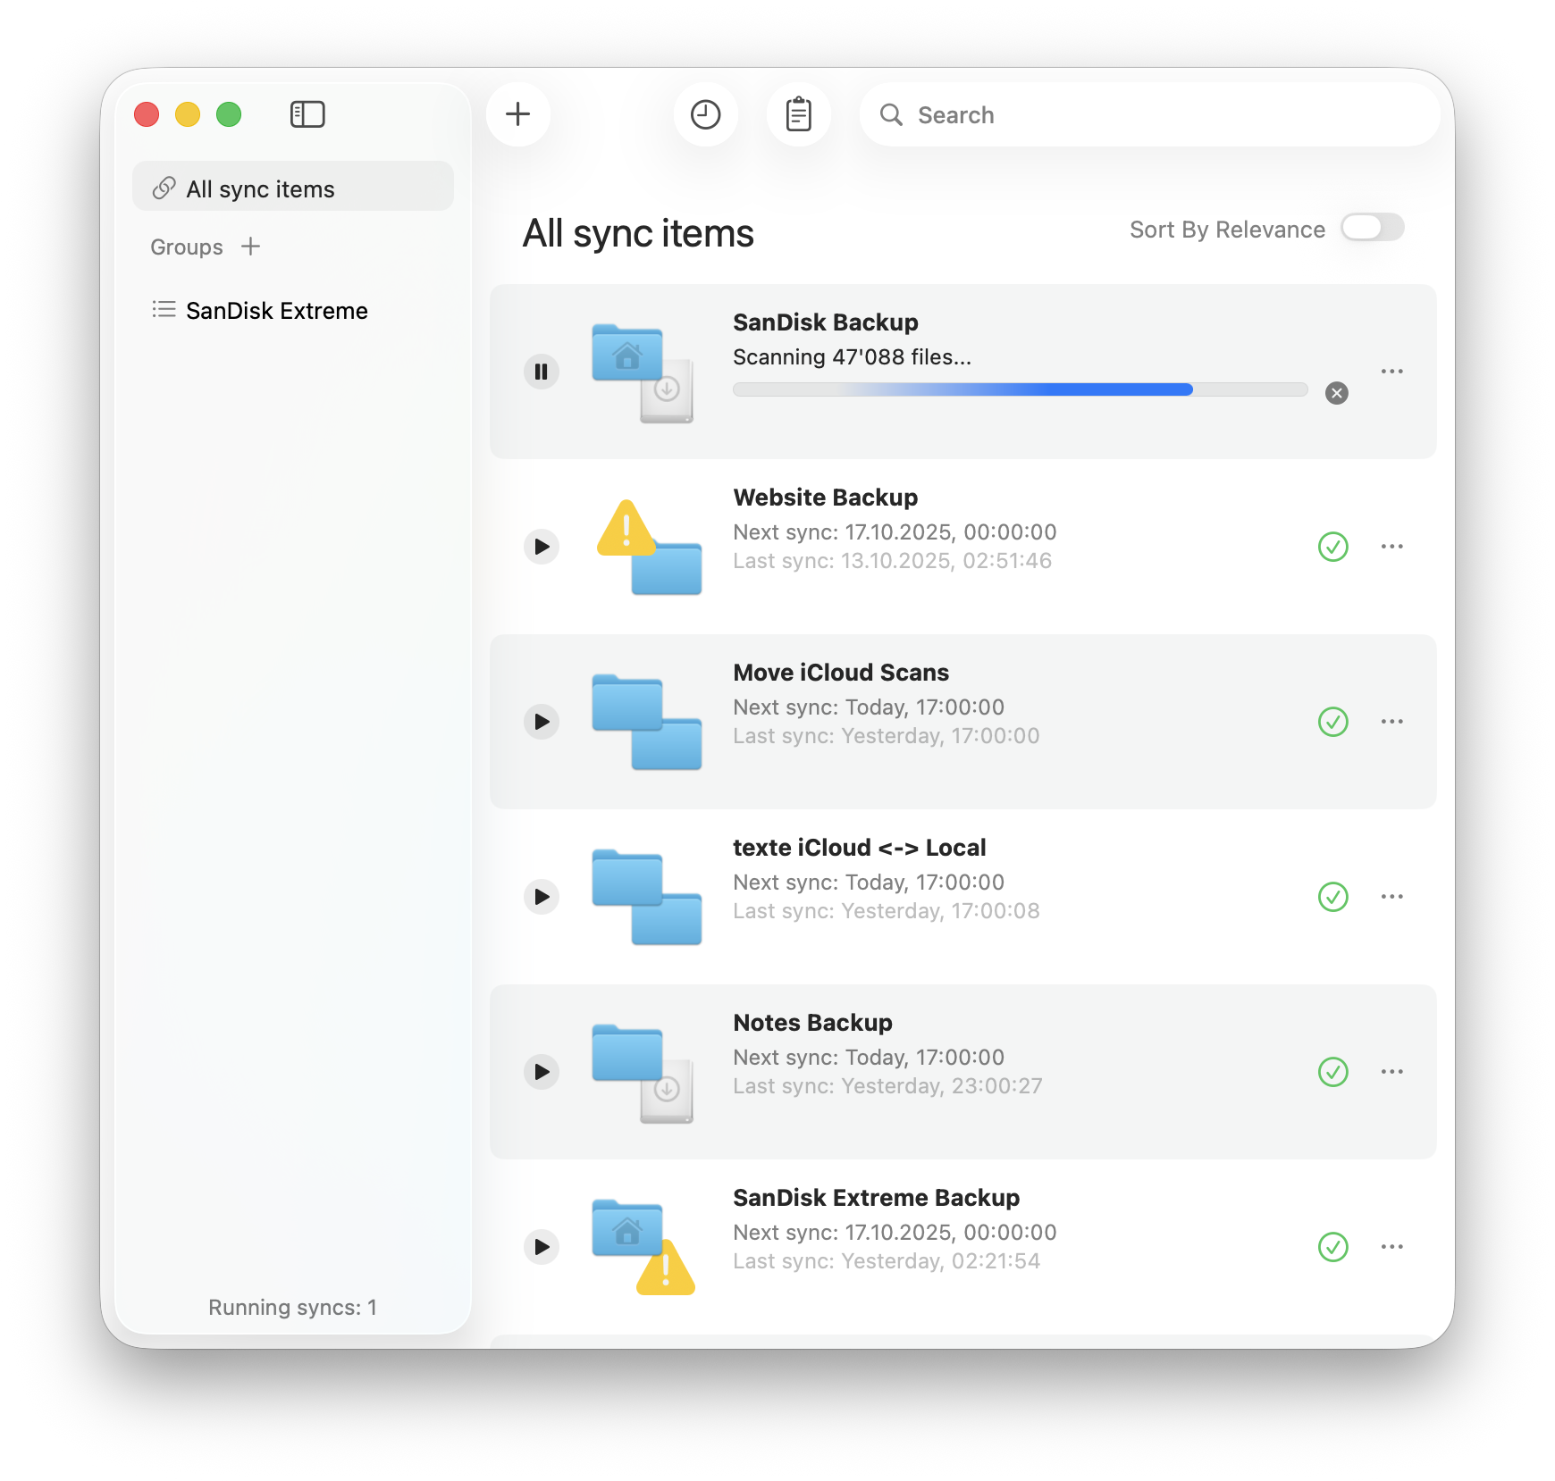The width and height of the screenshot is (1555, 1481).
Task: Add a new group with plus
Action: (251, 247)
